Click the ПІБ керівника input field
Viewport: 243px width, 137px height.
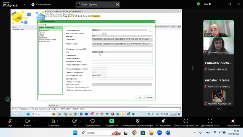pos(122,55)
